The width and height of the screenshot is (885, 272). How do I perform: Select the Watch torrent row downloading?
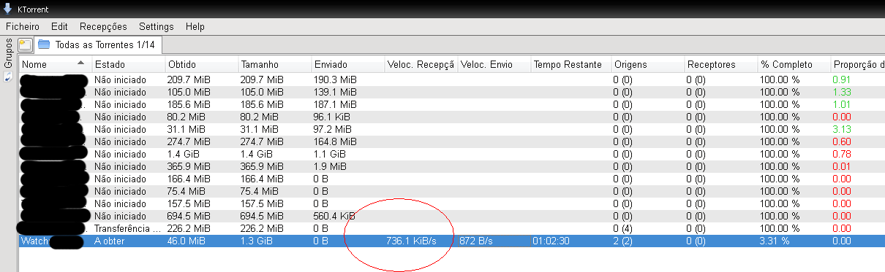[x=451, y=241]
